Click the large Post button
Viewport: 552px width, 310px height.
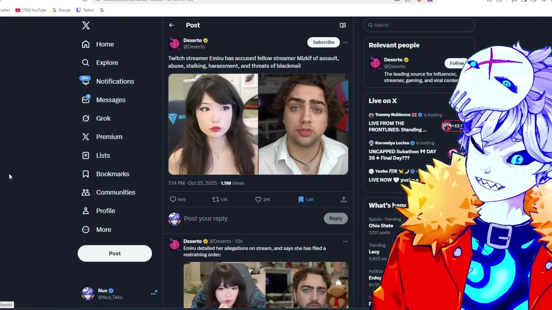pyautogui.click(x=115, y=254)
